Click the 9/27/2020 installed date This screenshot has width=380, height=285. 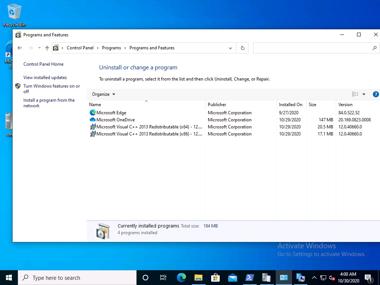289,113
